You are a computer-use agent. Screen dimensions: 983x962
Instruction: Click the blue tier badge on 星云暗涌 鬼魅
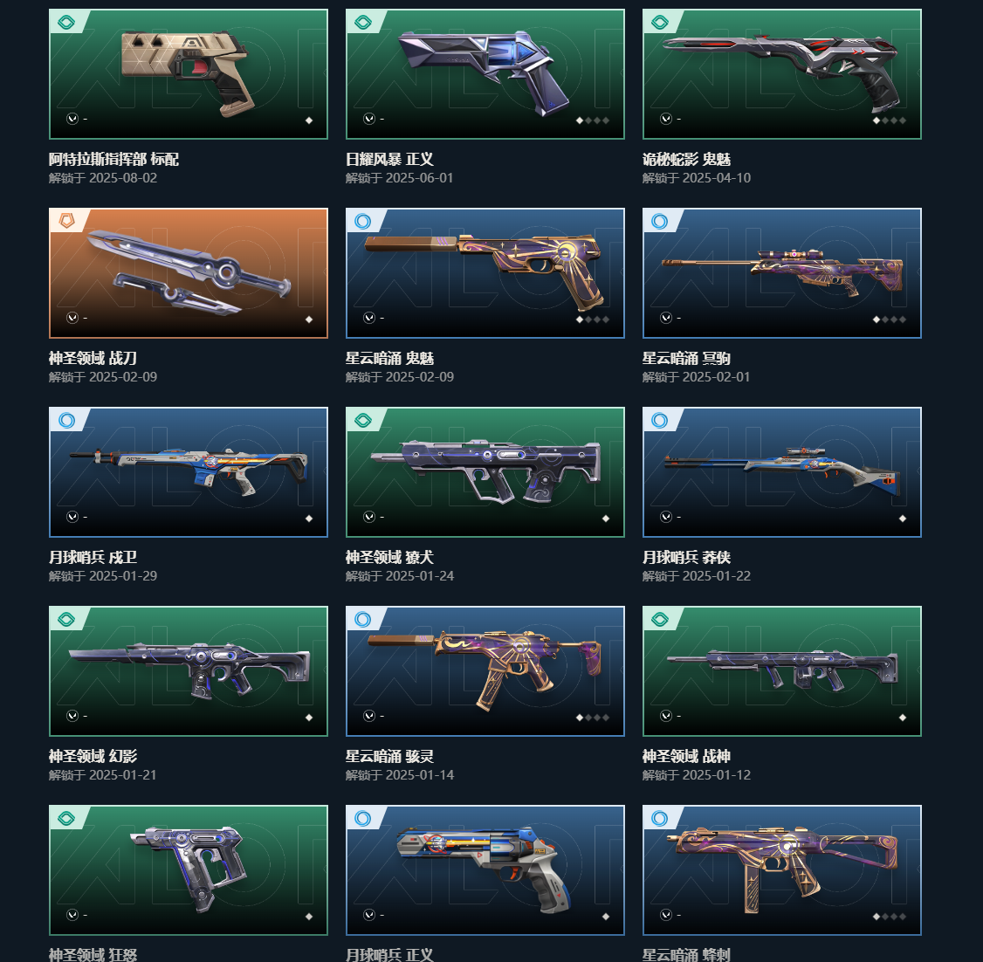coord(363,221)
